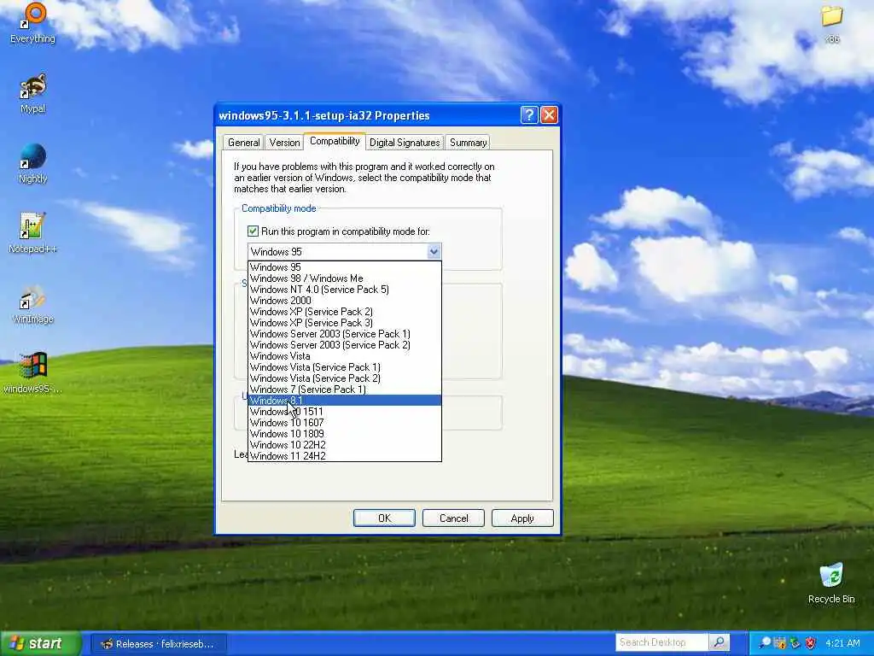The image size is (874, 656).
Task: Switch to the Digital Signatures tab
Action: (x=405, y=143)
